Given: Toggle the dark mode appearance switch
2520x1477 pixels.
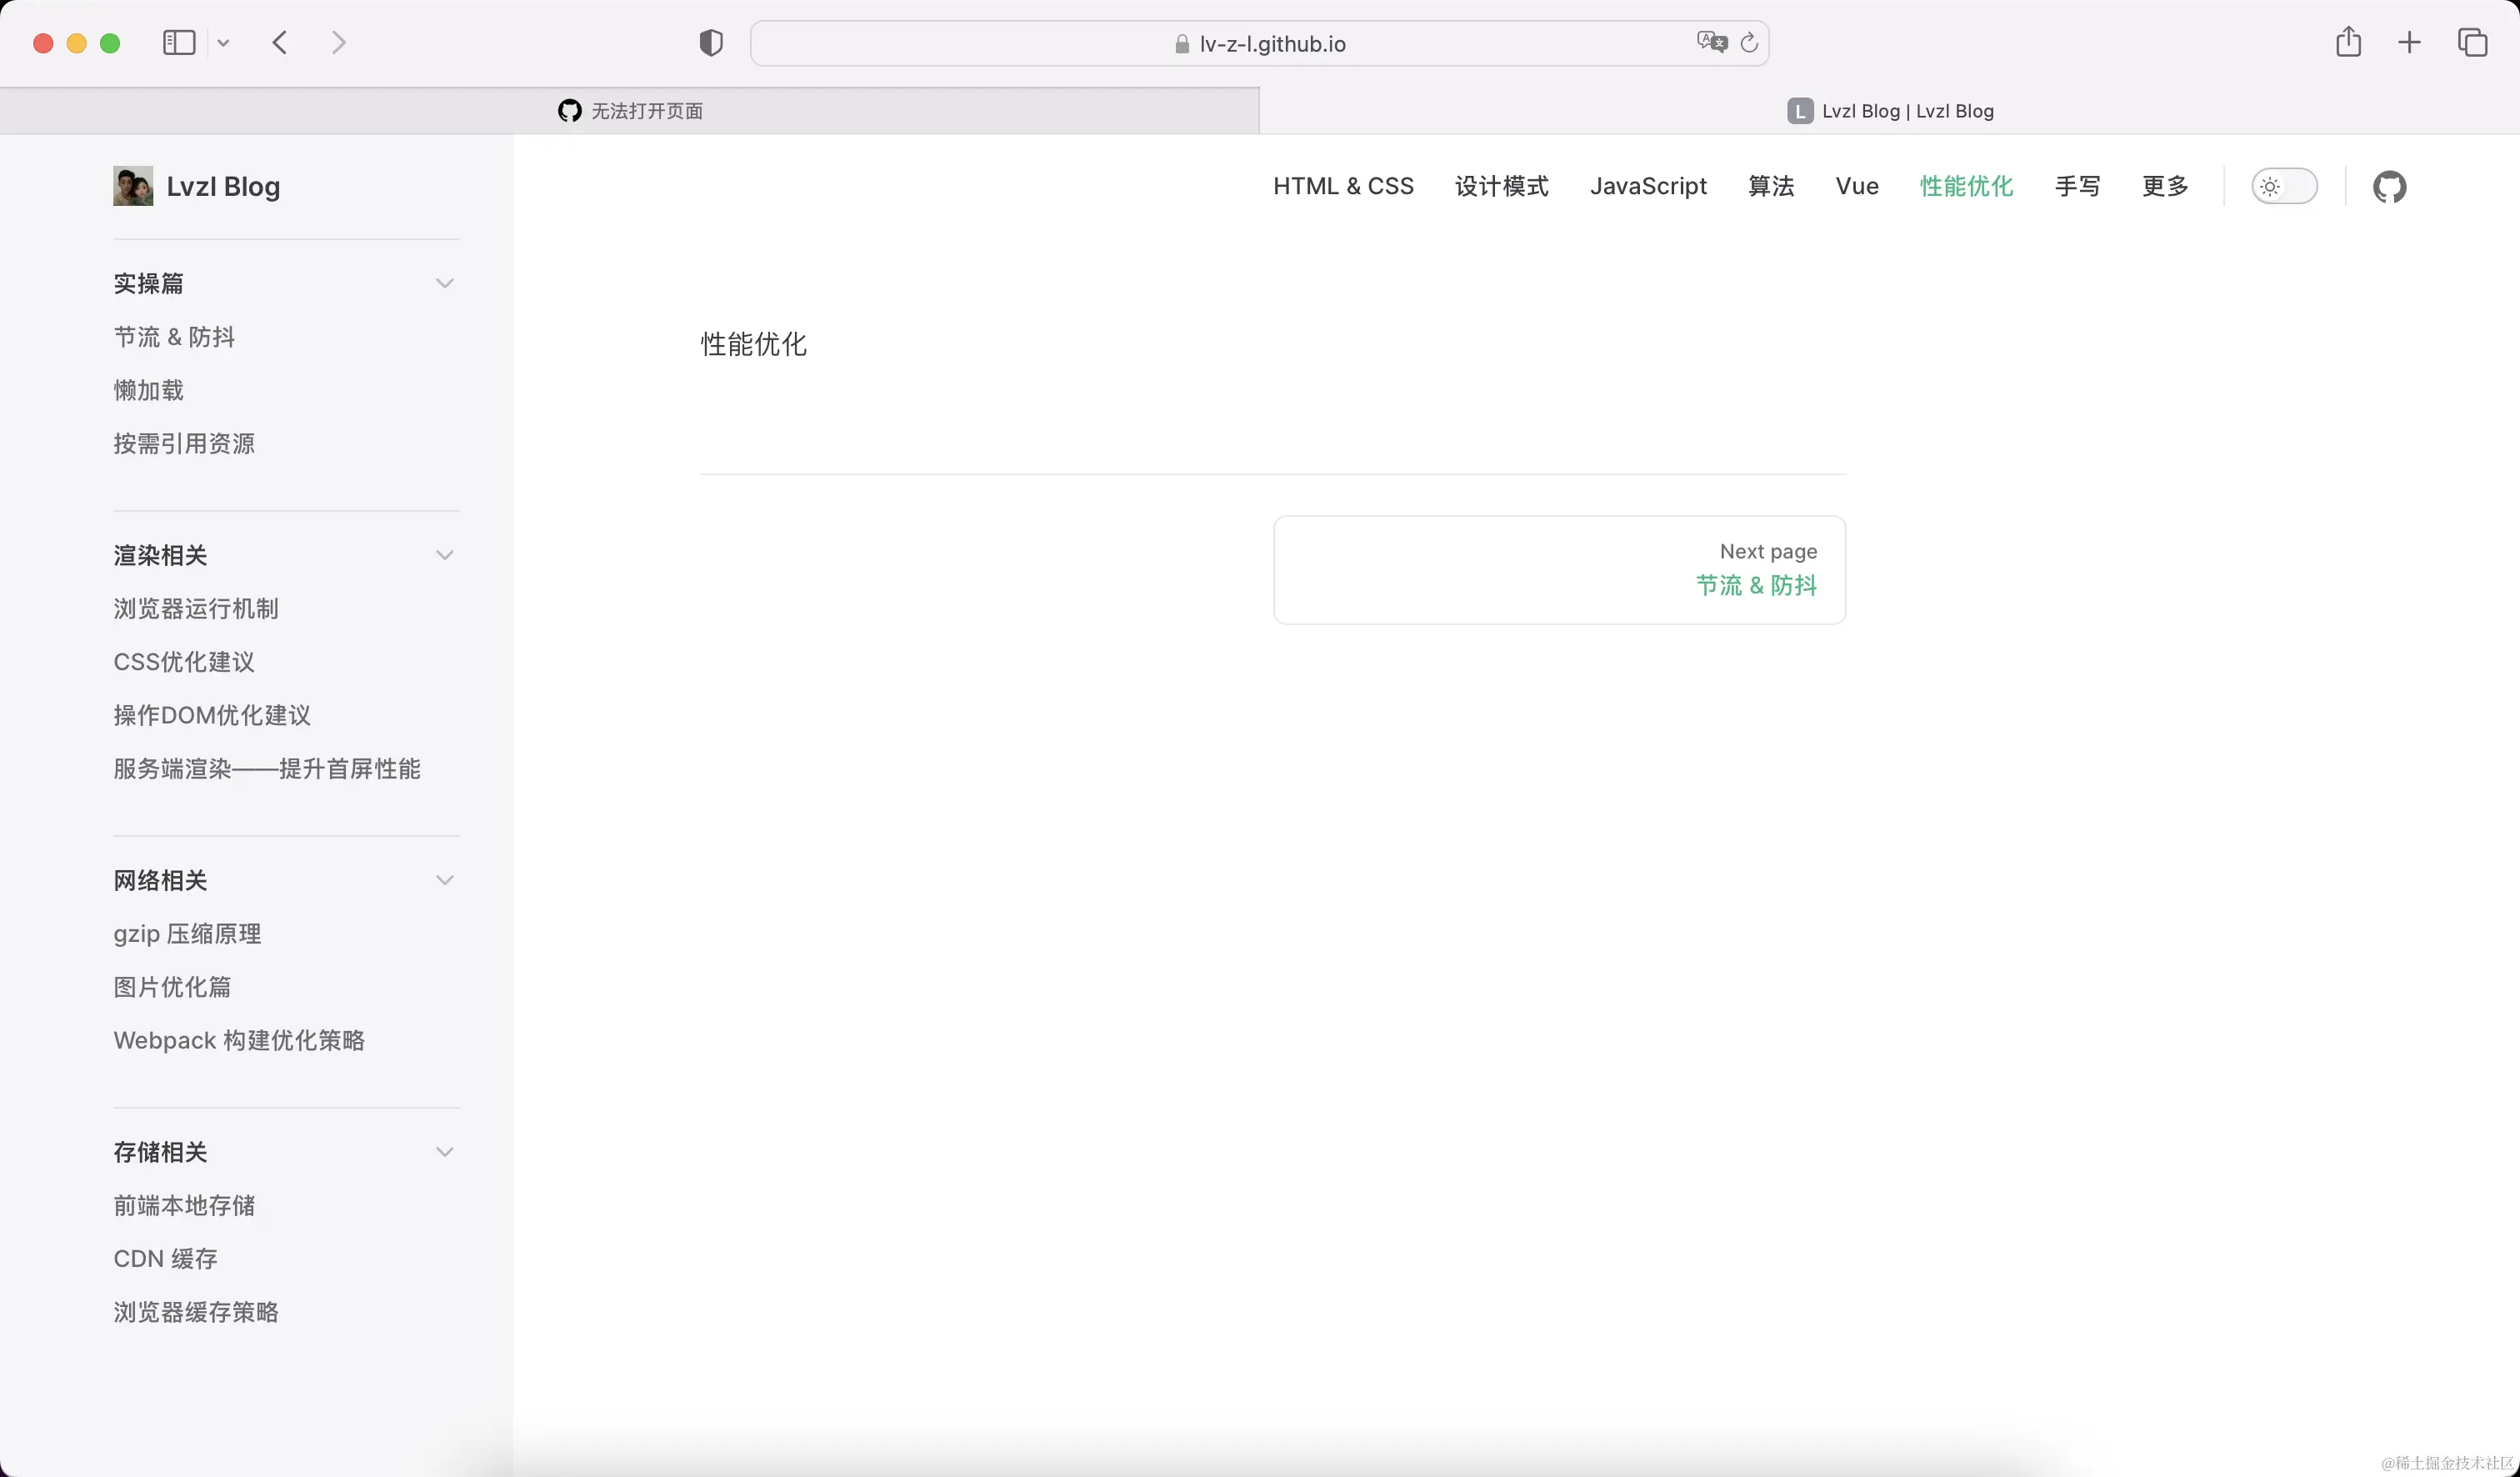Looking at the screenshot, I should click(x=2284, y=187).
